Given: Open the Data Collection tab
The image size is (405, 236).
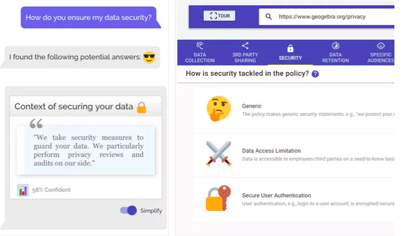Looking at the screenshot, I should click(200, 52).
